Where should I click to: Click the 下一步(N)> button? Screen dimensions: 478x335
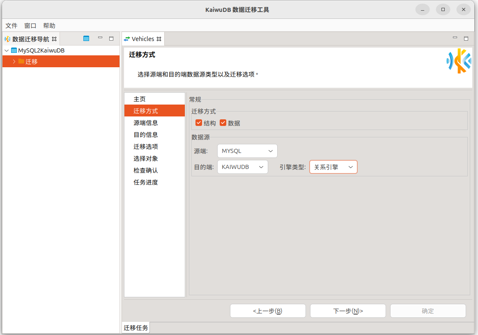[x=347, y=311]
